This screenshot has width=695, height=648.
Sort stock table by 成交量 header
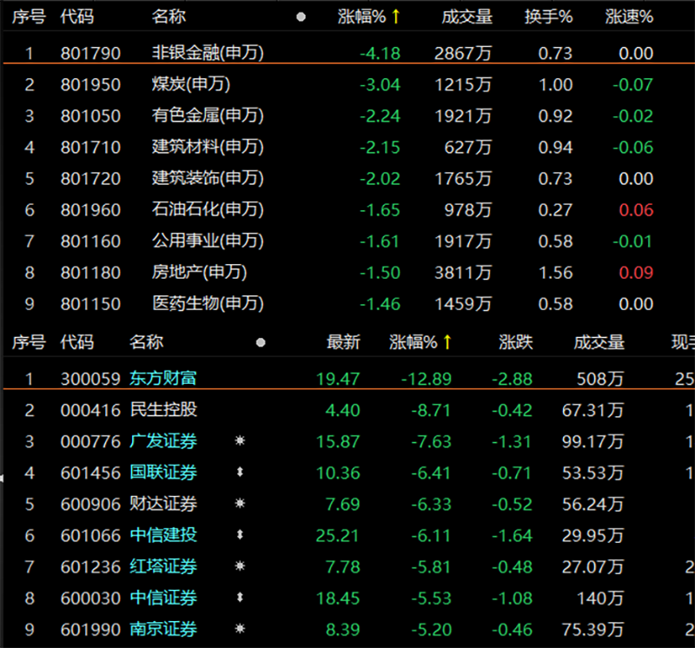point(599,342)
